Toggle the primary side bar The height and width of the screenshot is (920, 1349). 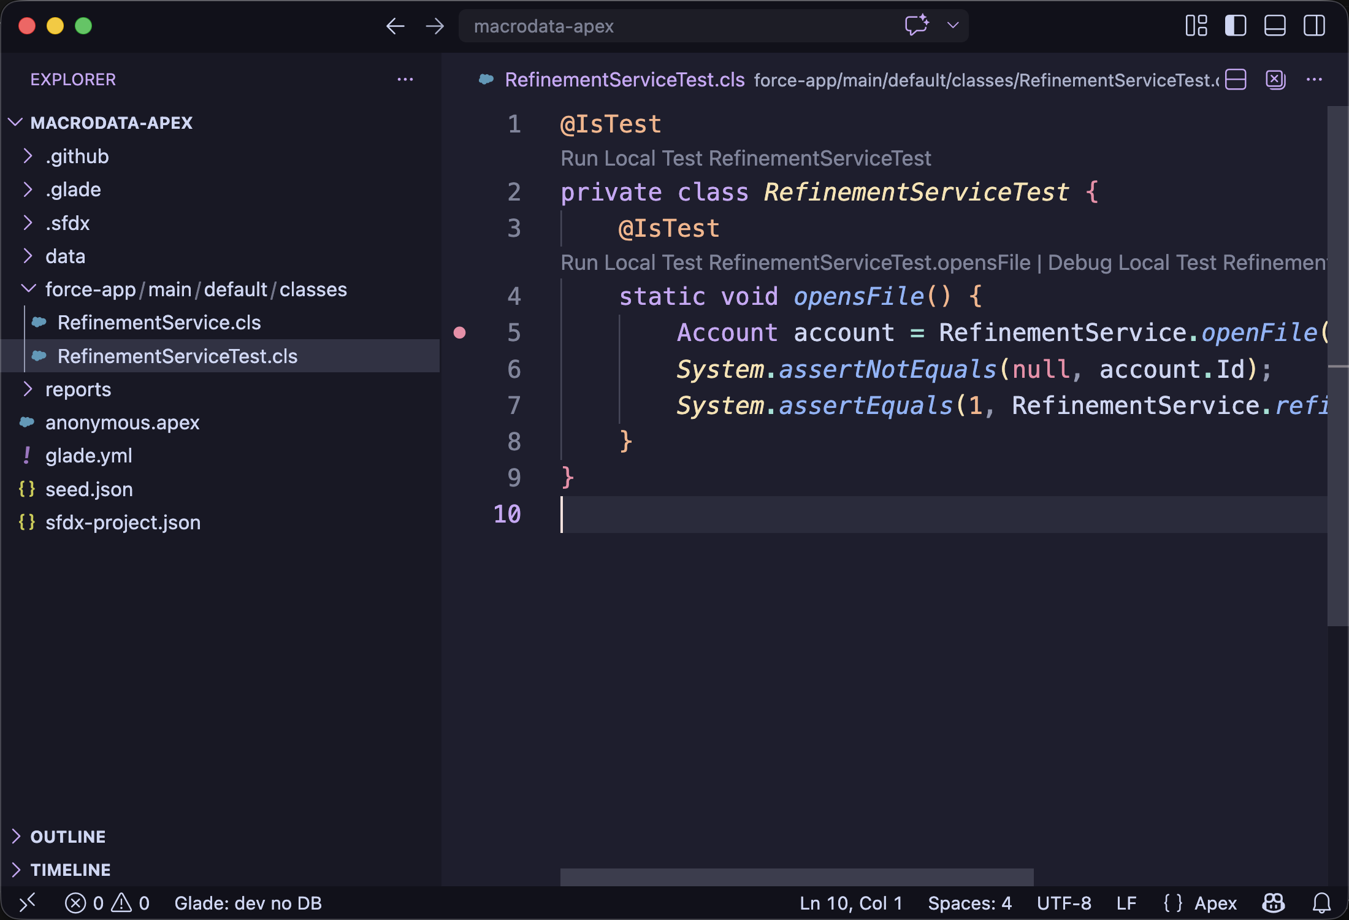pos(1236,26)
